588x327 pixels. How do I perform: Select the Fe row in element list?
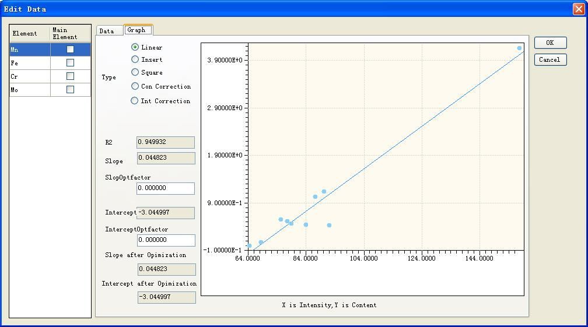click(x=29, y=63)
